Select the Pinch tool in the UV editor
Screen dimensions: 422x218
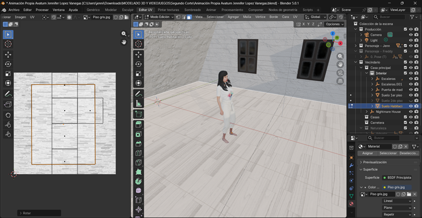click(8, 134)
